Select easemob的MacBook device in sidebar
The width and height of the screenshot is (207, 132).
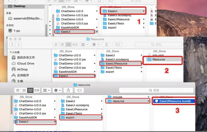tap(25, 18)
